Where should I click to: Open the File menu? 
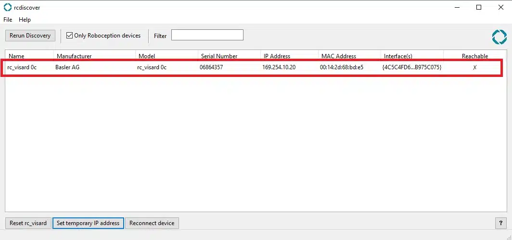(x=8, y=20)
